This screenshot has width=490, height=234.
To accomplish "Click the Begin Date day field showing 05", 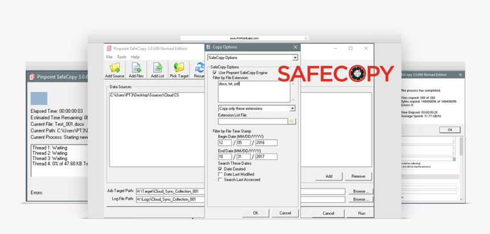I will pyautogui.click(x=243, y=143).
